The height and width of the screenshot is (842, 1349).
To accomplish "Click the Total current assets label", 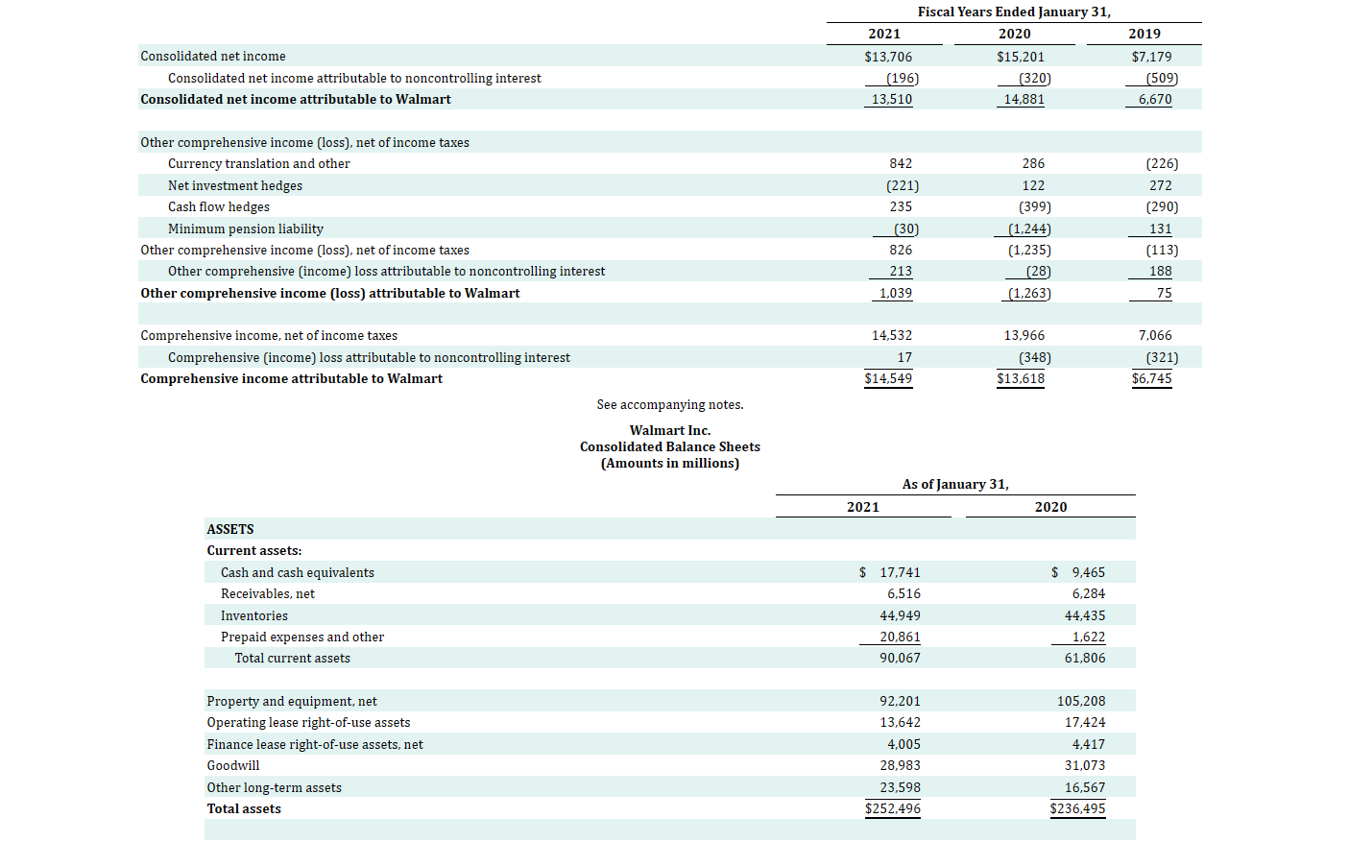I will (292, 658).
